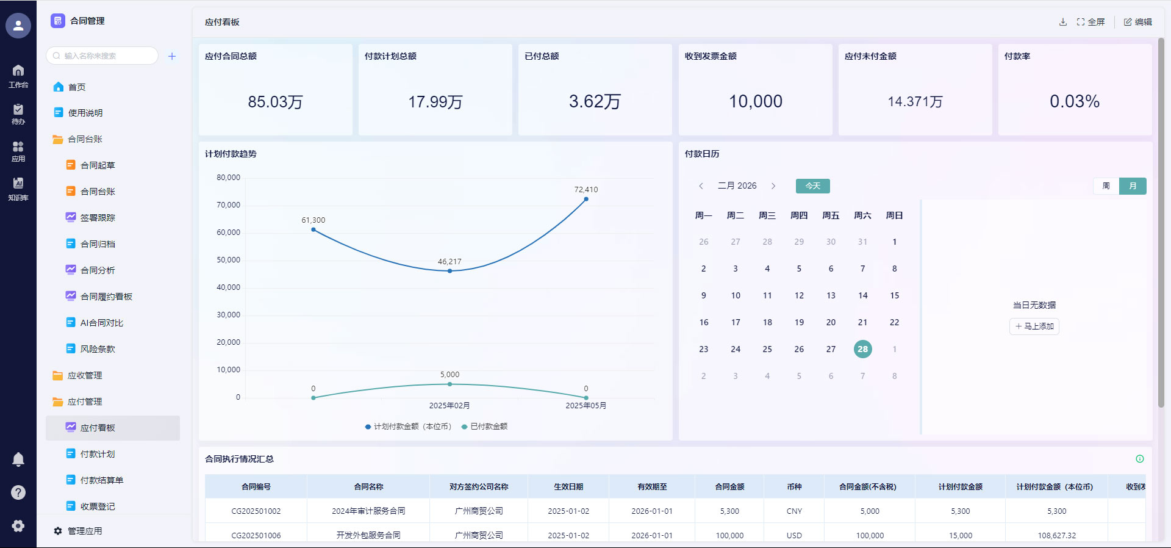The width and height of the screenshot is (1171, 548).
Task: Click the 马上添加 button
Action: pyautogui.click(x=1034, y=326)
